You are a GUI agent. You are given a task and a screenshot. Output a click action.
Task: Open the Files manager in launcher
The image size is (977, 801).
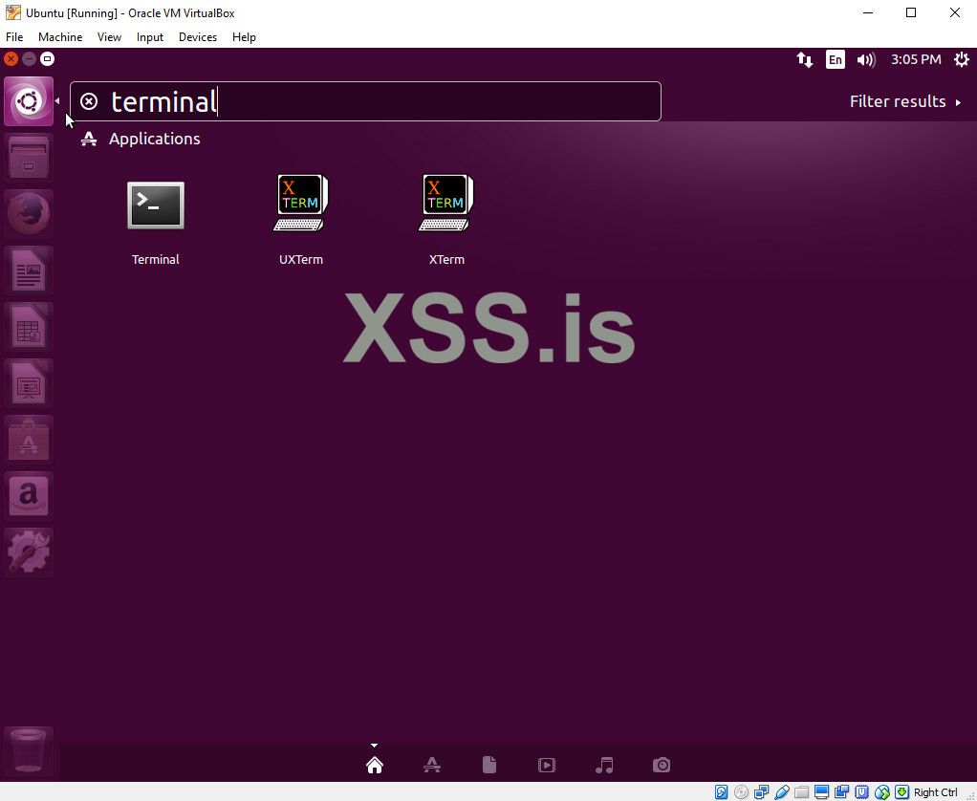(29, 157)
